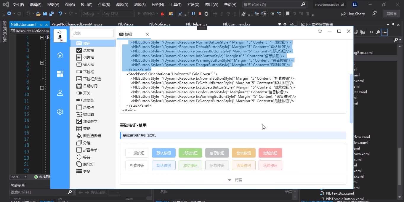Click the red 危险按钮 danger button
This screenshot has width=404, height=202.
click(270, 153)
